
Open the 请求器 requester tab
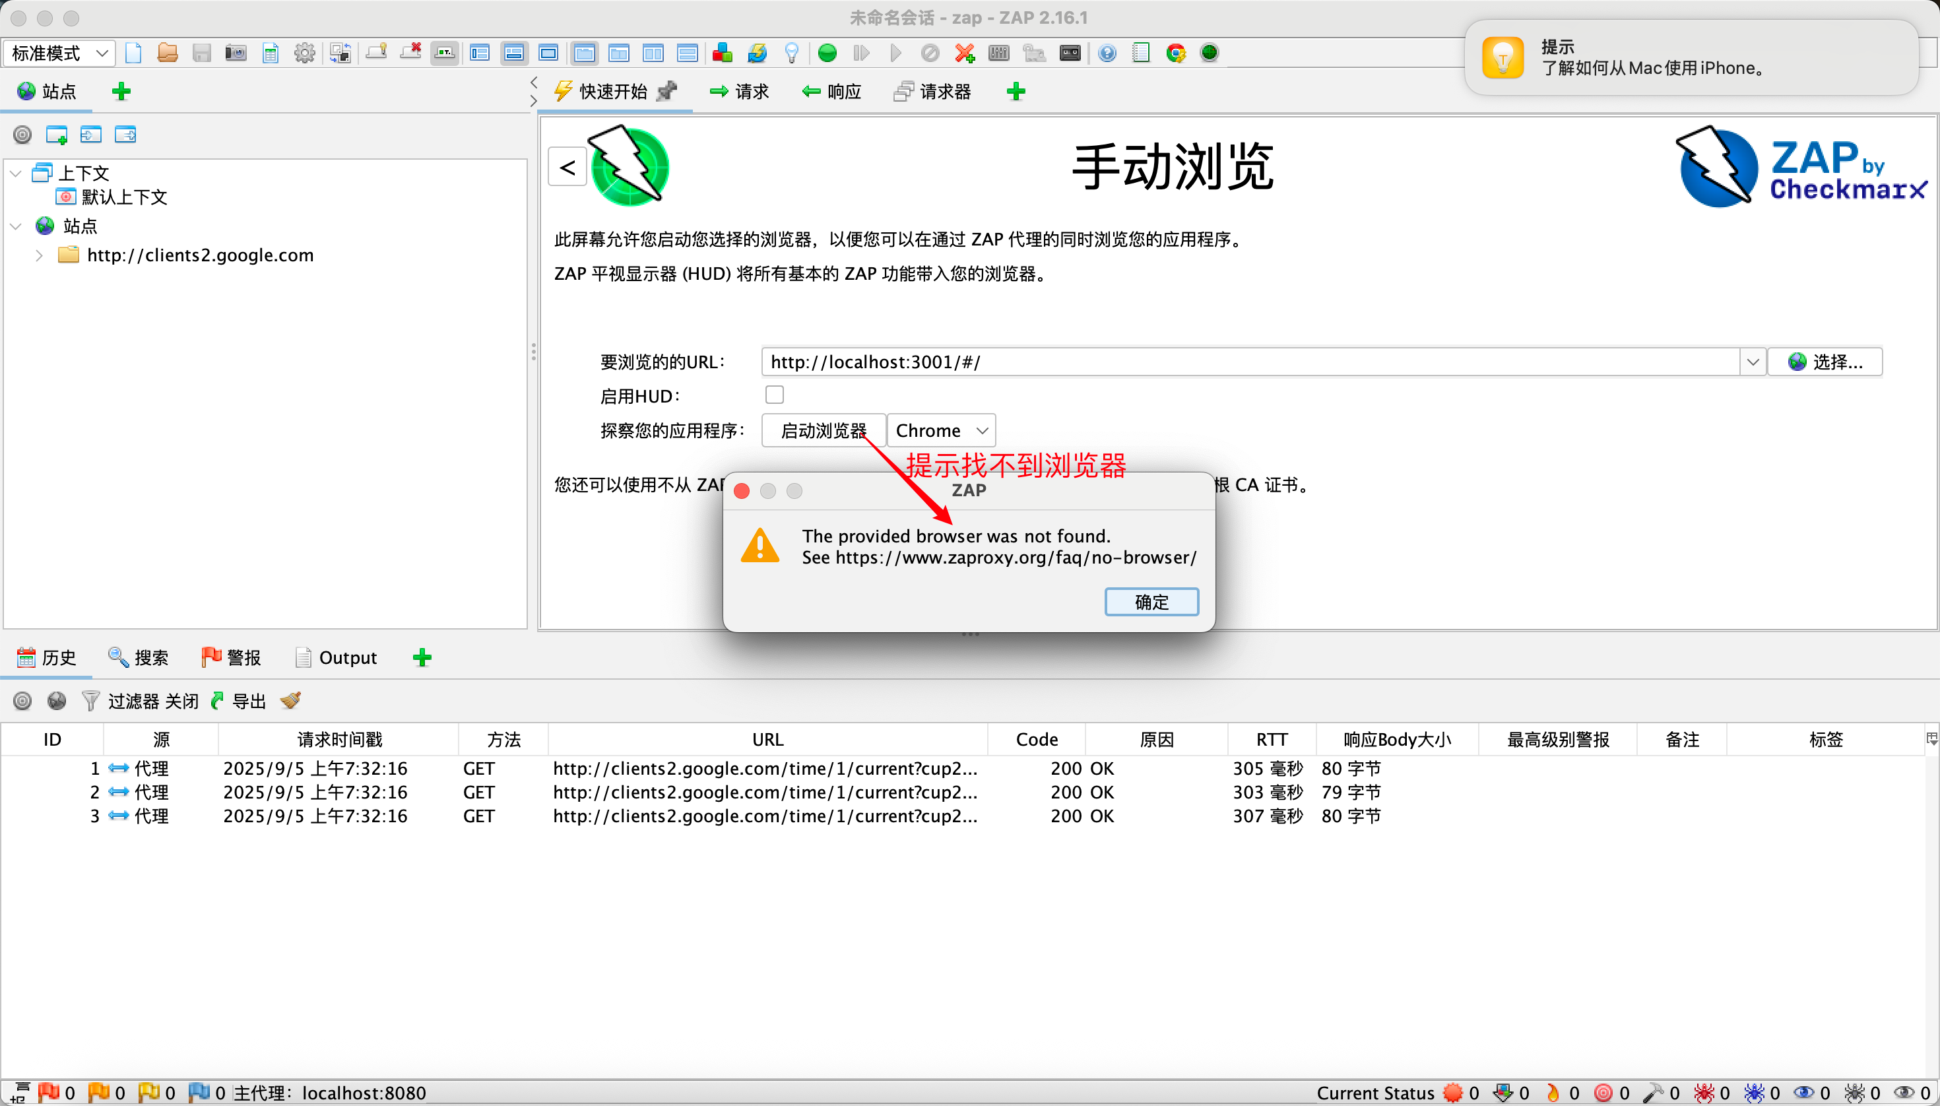click(x=932, y=92)
